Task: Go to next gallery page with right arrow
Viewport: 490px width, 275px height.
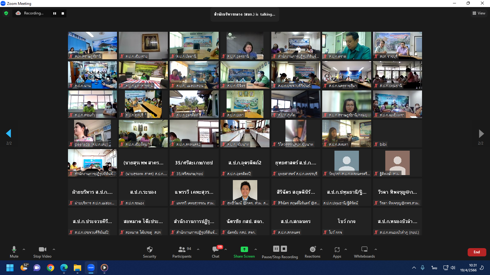Action: 481,133
